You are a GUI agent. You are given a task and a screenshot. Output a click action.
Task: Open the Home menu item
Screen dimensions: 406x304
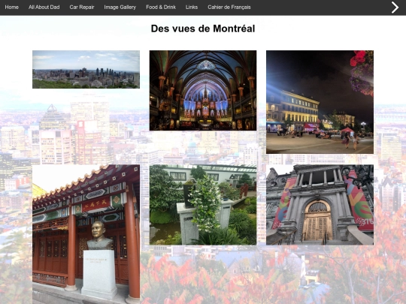tap(11, 8)
